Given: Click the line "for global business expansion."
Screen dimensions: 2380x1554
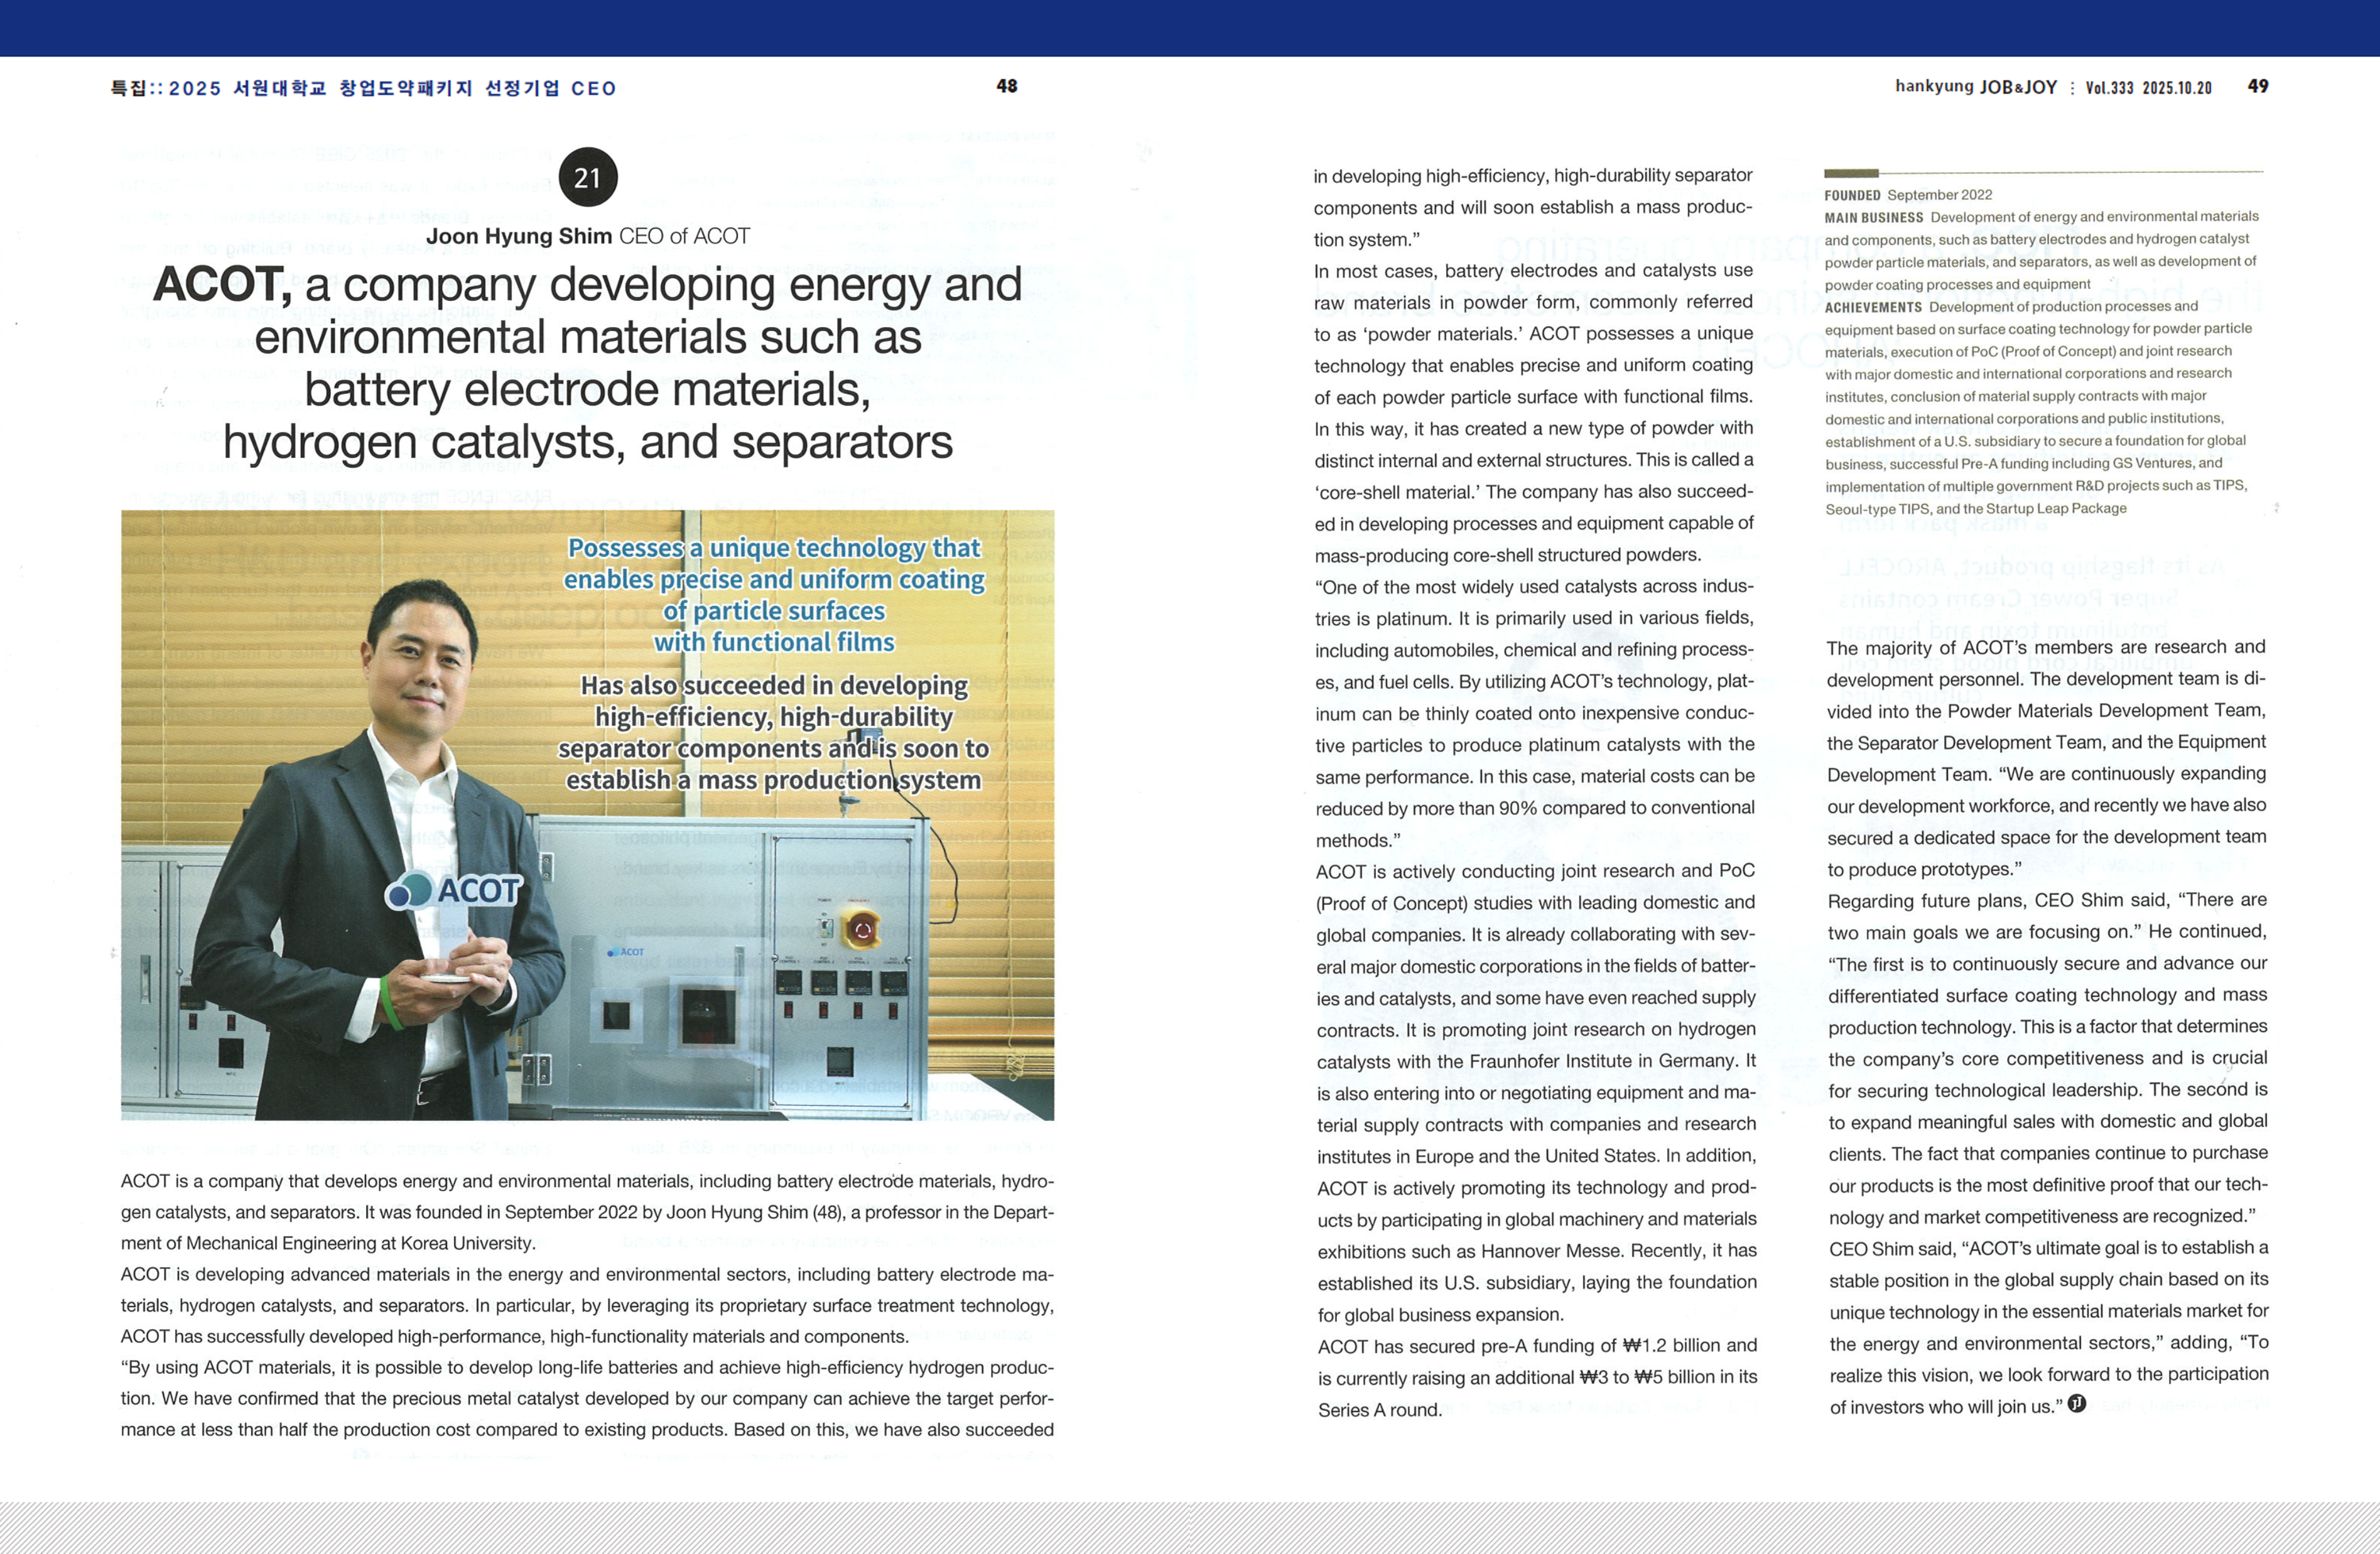Looking at the screenshot, I should coord(1441,1315).
